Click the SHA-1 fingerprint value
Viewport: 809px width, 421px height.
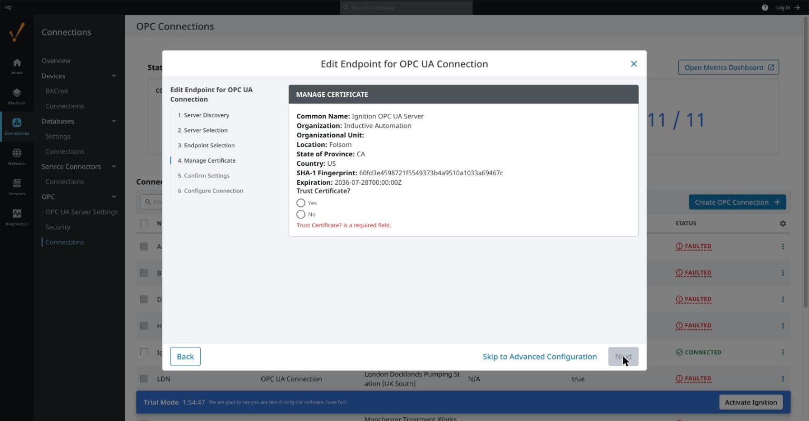click(x=431, y=173)
